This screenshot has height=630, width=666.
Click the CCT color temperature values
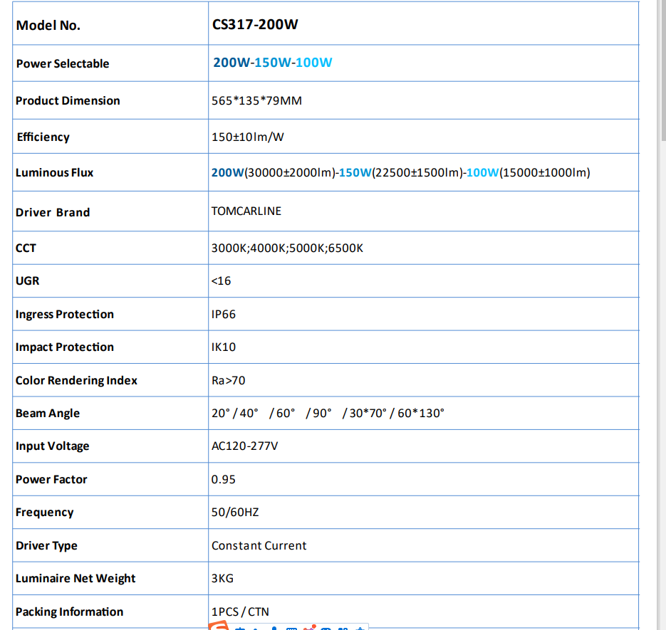pos(287,248)
